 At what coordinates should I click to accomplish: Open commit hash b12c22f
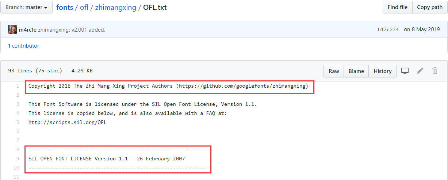[388, 30]
